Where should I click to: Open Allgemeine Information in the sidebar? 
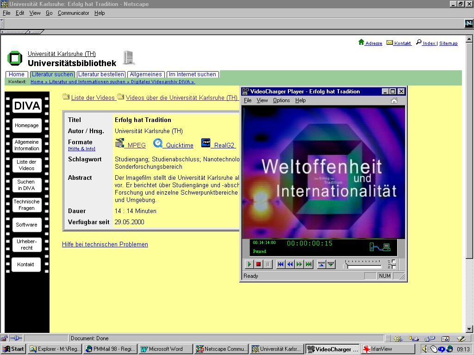26,145
